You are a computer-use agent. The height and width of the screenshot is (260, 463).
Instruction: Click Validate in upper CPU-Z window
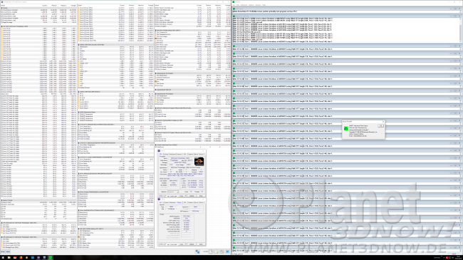tap(192, 196)
